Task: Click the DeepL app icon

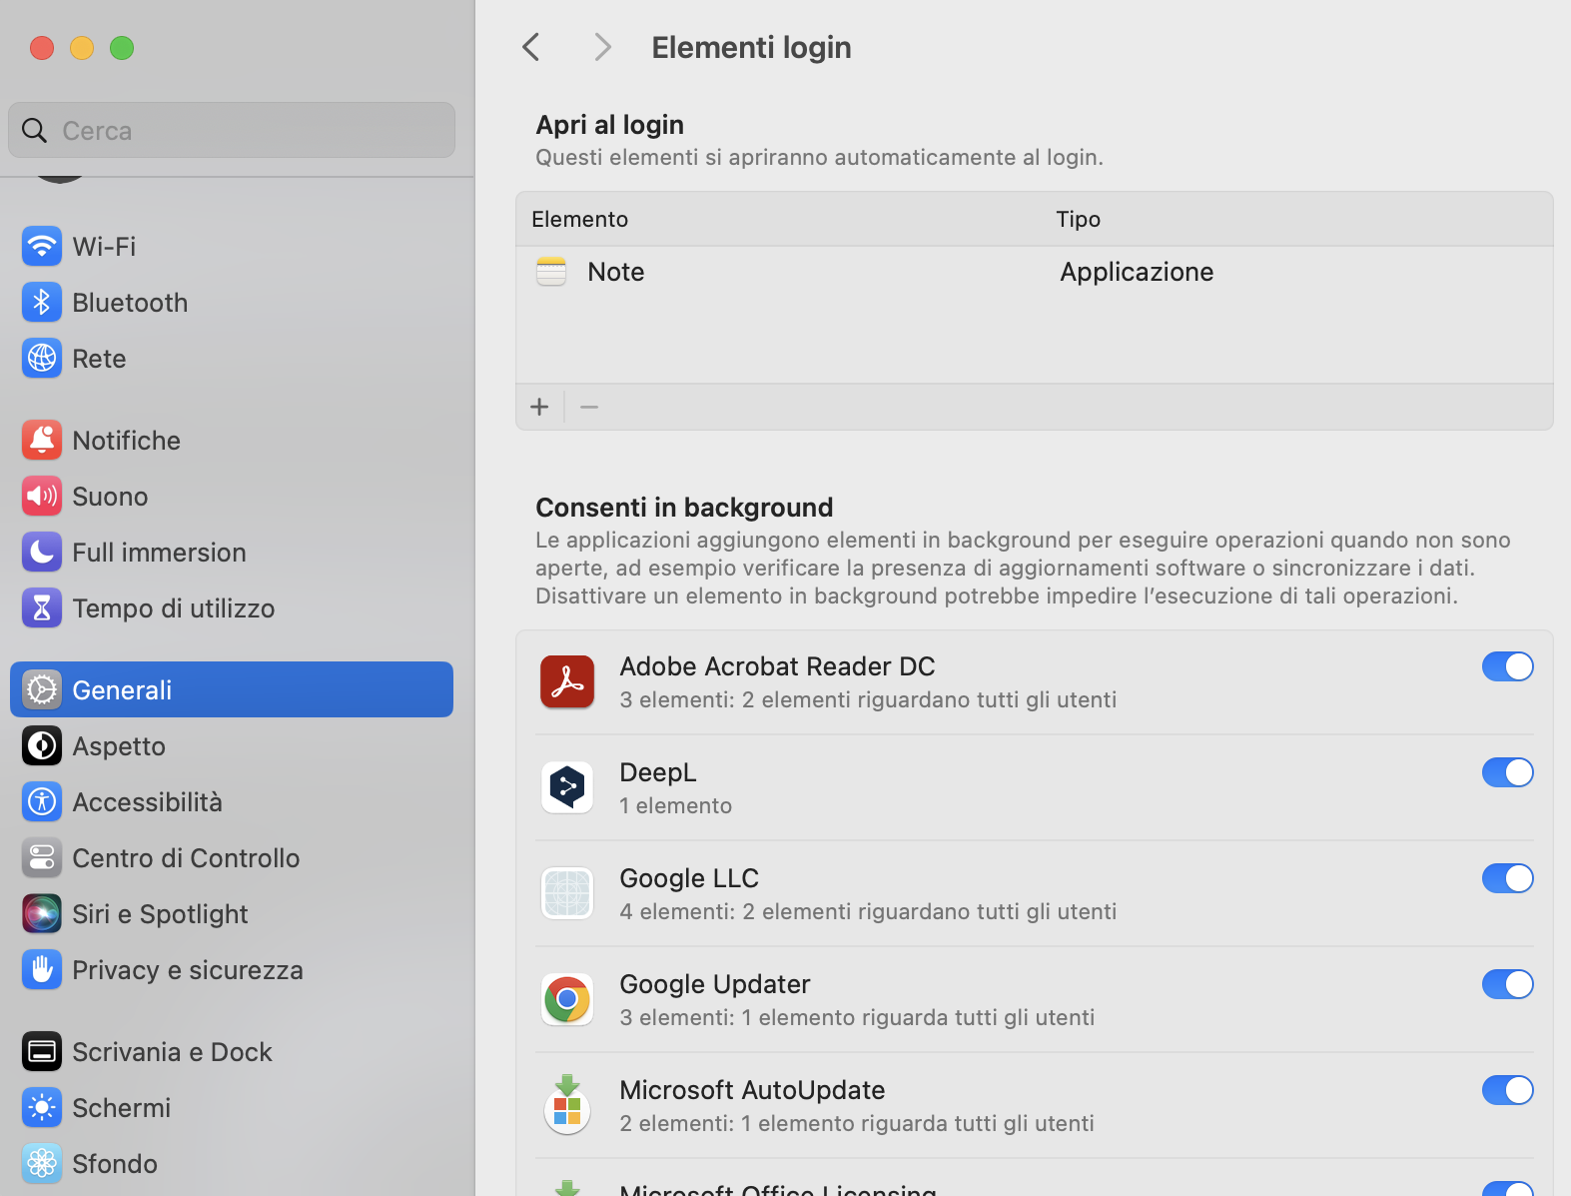Action: [567, 787]
